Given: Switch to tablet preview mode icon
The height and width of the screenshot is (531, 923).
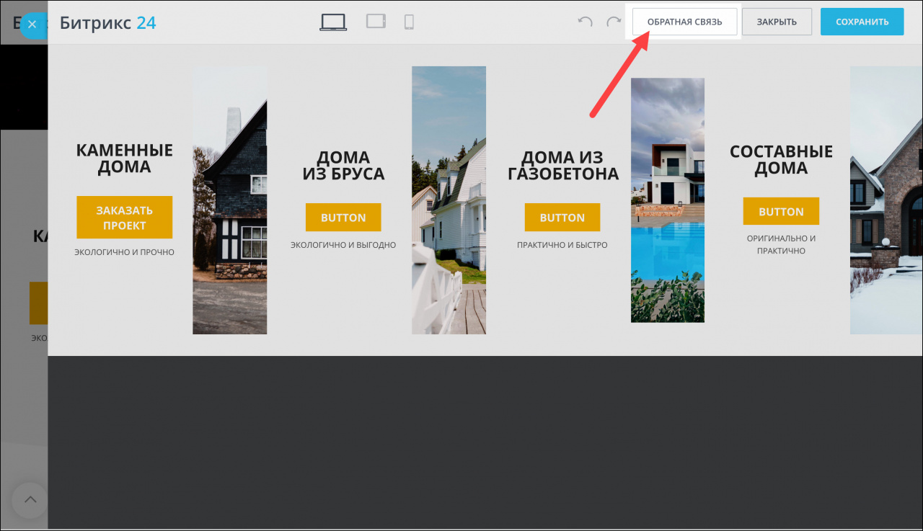Looking at the screenshot, I should click(376, 22).
